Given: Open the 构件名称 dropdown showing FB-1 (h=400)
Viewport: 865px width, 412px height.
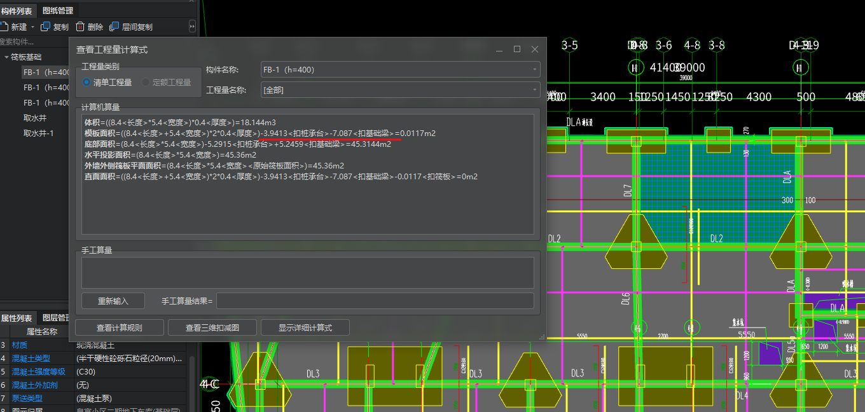Looking at the screenshot, I should click(401, 69).
